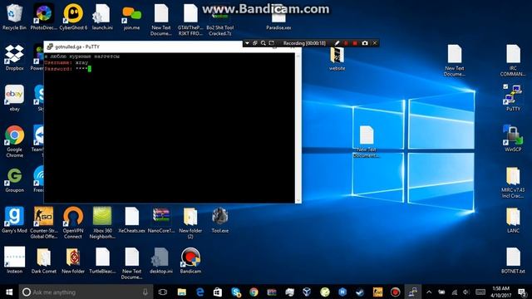Open the Windows Store taskbar icon

[x=218, y=292]
